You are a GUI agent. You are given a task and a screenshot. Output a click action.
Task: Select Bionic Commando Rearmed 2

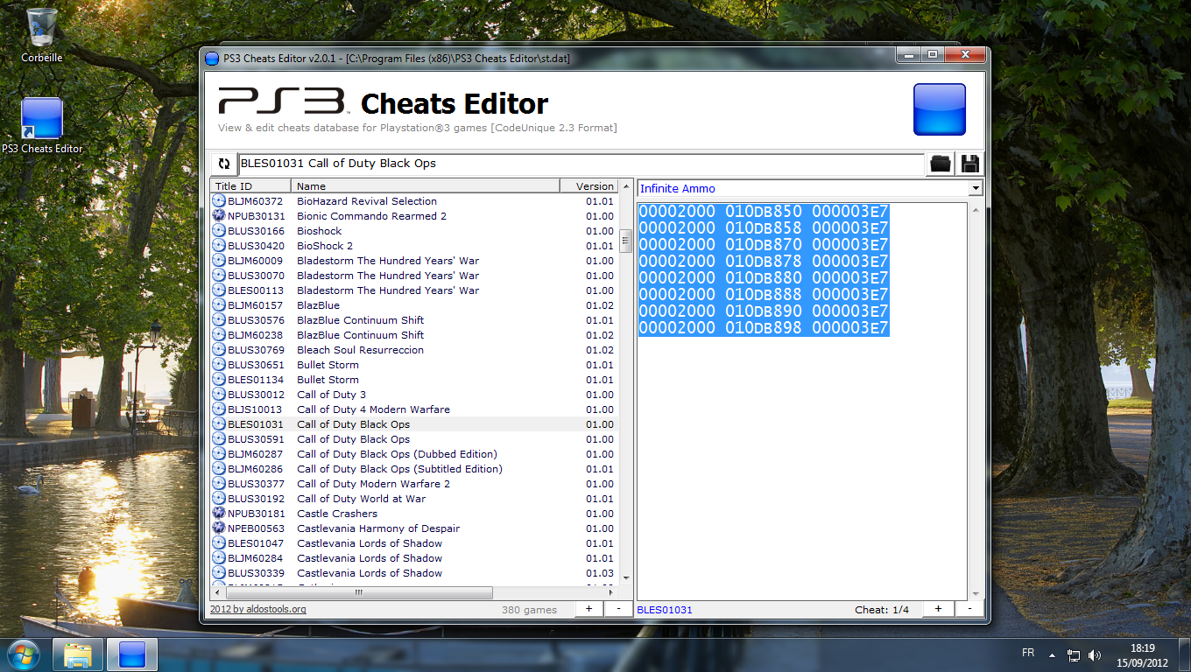414,216
